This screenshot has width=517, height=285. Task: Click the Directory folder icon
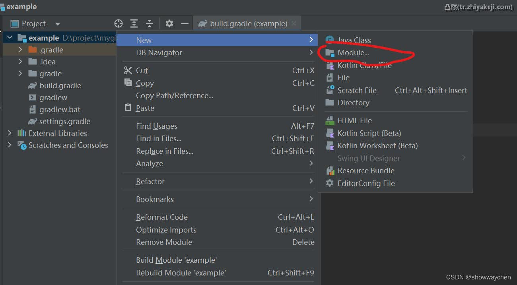(x=330, y=103)
